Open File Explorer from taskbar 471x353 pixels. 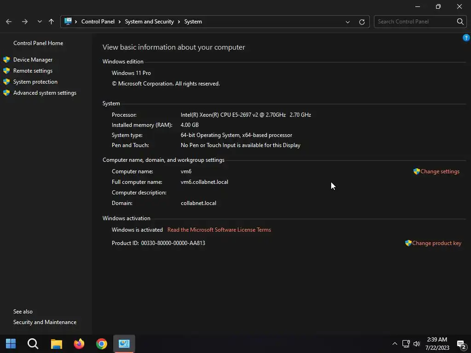click(56, 344)
